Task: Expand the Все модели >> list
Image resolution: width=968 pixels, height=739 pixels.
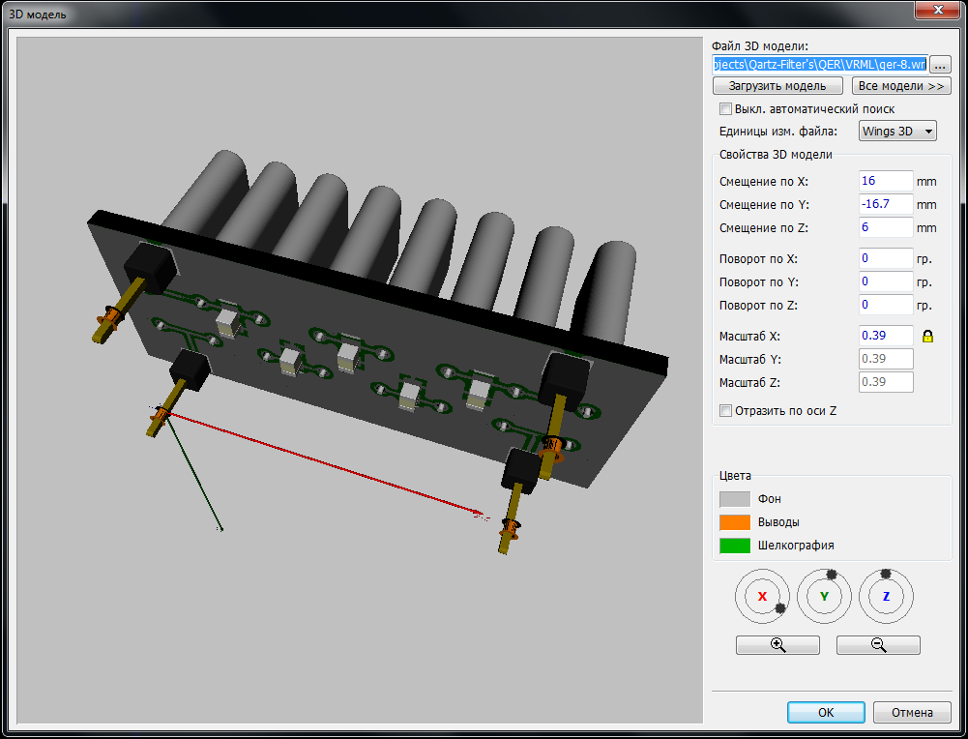Action: [894, 86]
